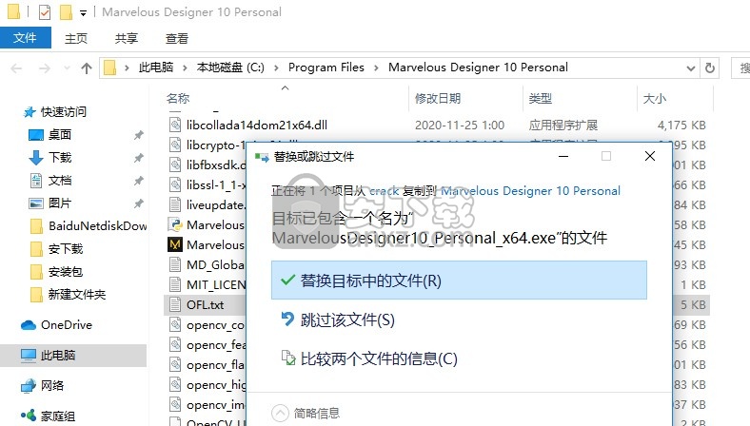Open 安下载 folder in sidebar

66,248
